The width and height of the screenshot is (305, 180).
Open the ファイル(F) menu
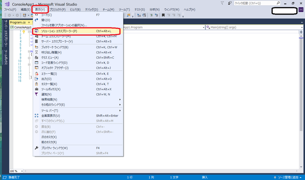(x=10, y=10)
